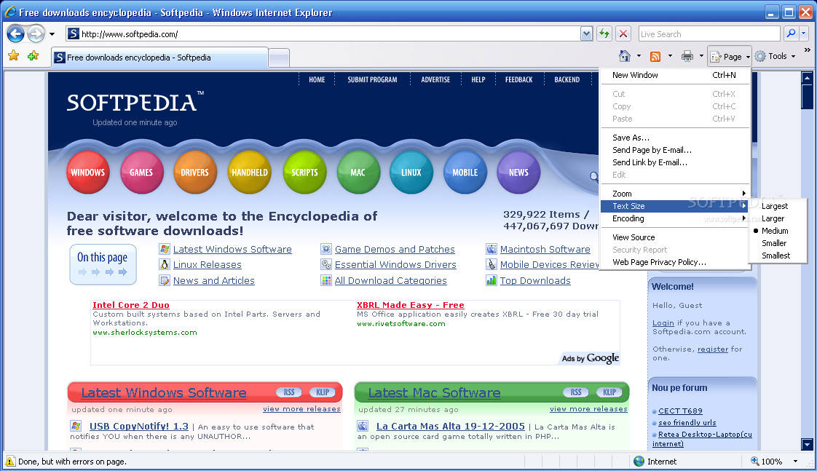Choose View Source menu item
The image size is (817, 471).
pyautogui.click(x=675, y=237)
